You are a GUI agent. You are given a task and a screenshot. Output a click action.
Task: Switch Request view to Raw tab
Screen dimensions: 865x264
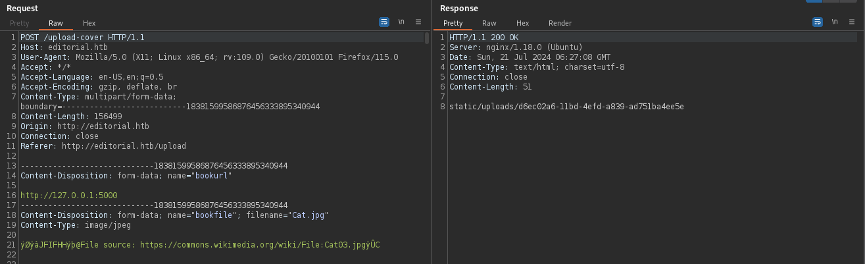pos(56,23)
